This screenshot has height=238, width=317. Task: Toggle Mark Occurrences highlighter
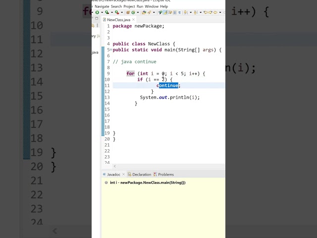165,12
